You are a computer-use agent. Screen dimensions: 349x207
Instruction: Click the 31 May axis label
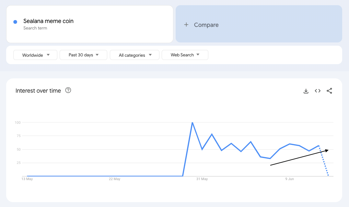[202, 179]
